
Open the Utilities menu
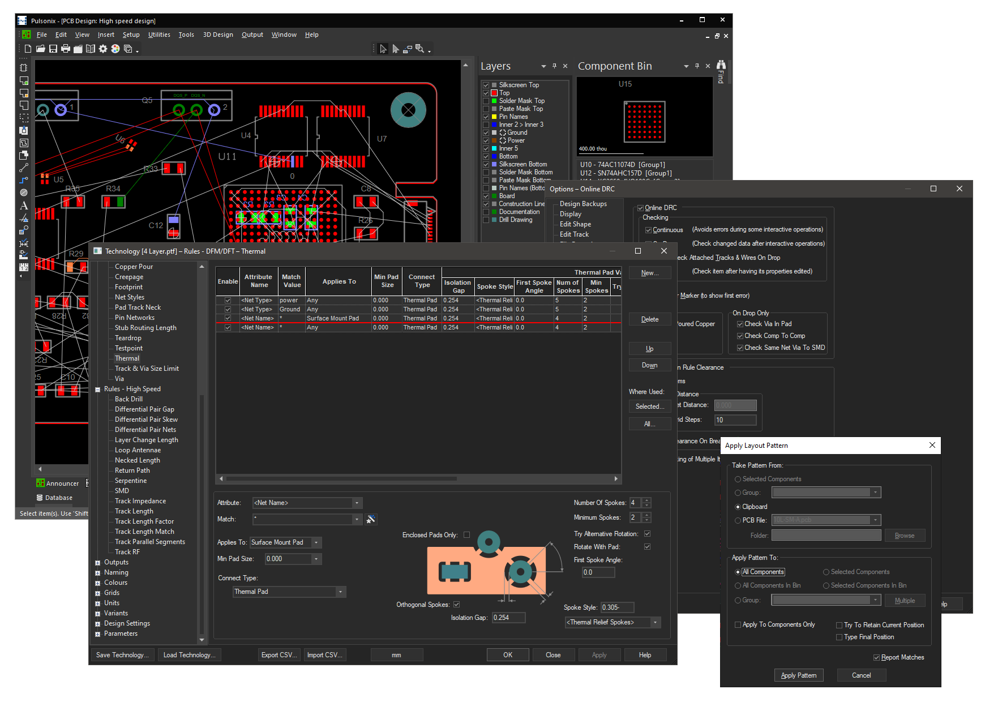point(159,35)
